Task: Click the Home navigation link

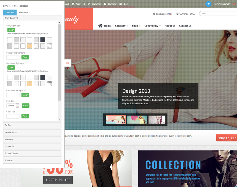Action: point(107,26)
